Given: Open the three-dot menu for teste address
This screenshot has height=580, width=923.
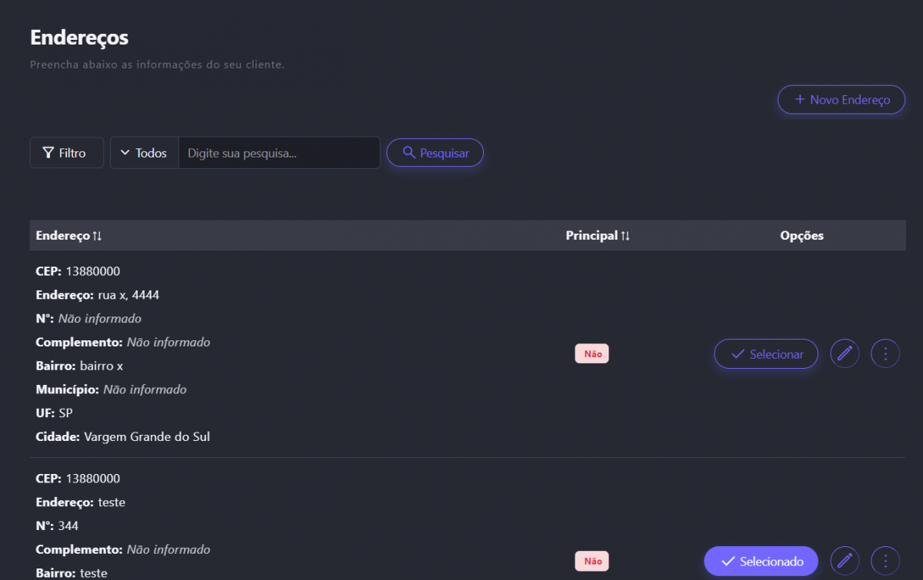Looking at the screenshot, I should (885, 561).
